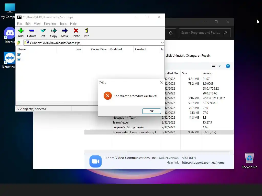
Task: Click version 98.0.4758.82 entry
Action: 211,88
